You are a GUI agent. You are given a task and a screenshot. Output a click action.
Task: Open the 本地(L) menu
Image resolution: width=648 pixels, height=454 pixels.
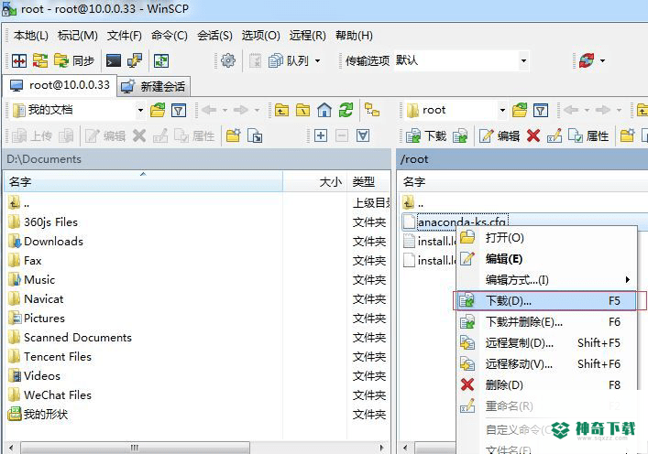[31, 36]
